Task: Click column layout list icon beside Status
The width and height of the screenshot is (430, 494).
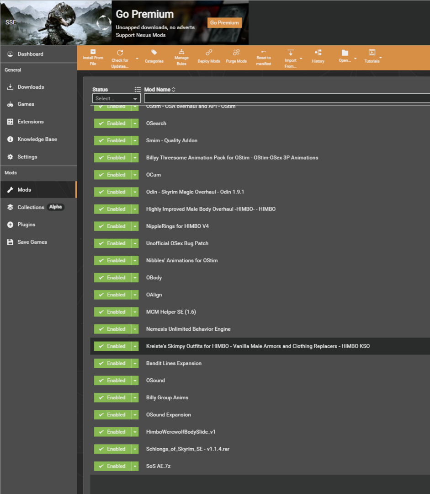Action: [x=138, y=90]
